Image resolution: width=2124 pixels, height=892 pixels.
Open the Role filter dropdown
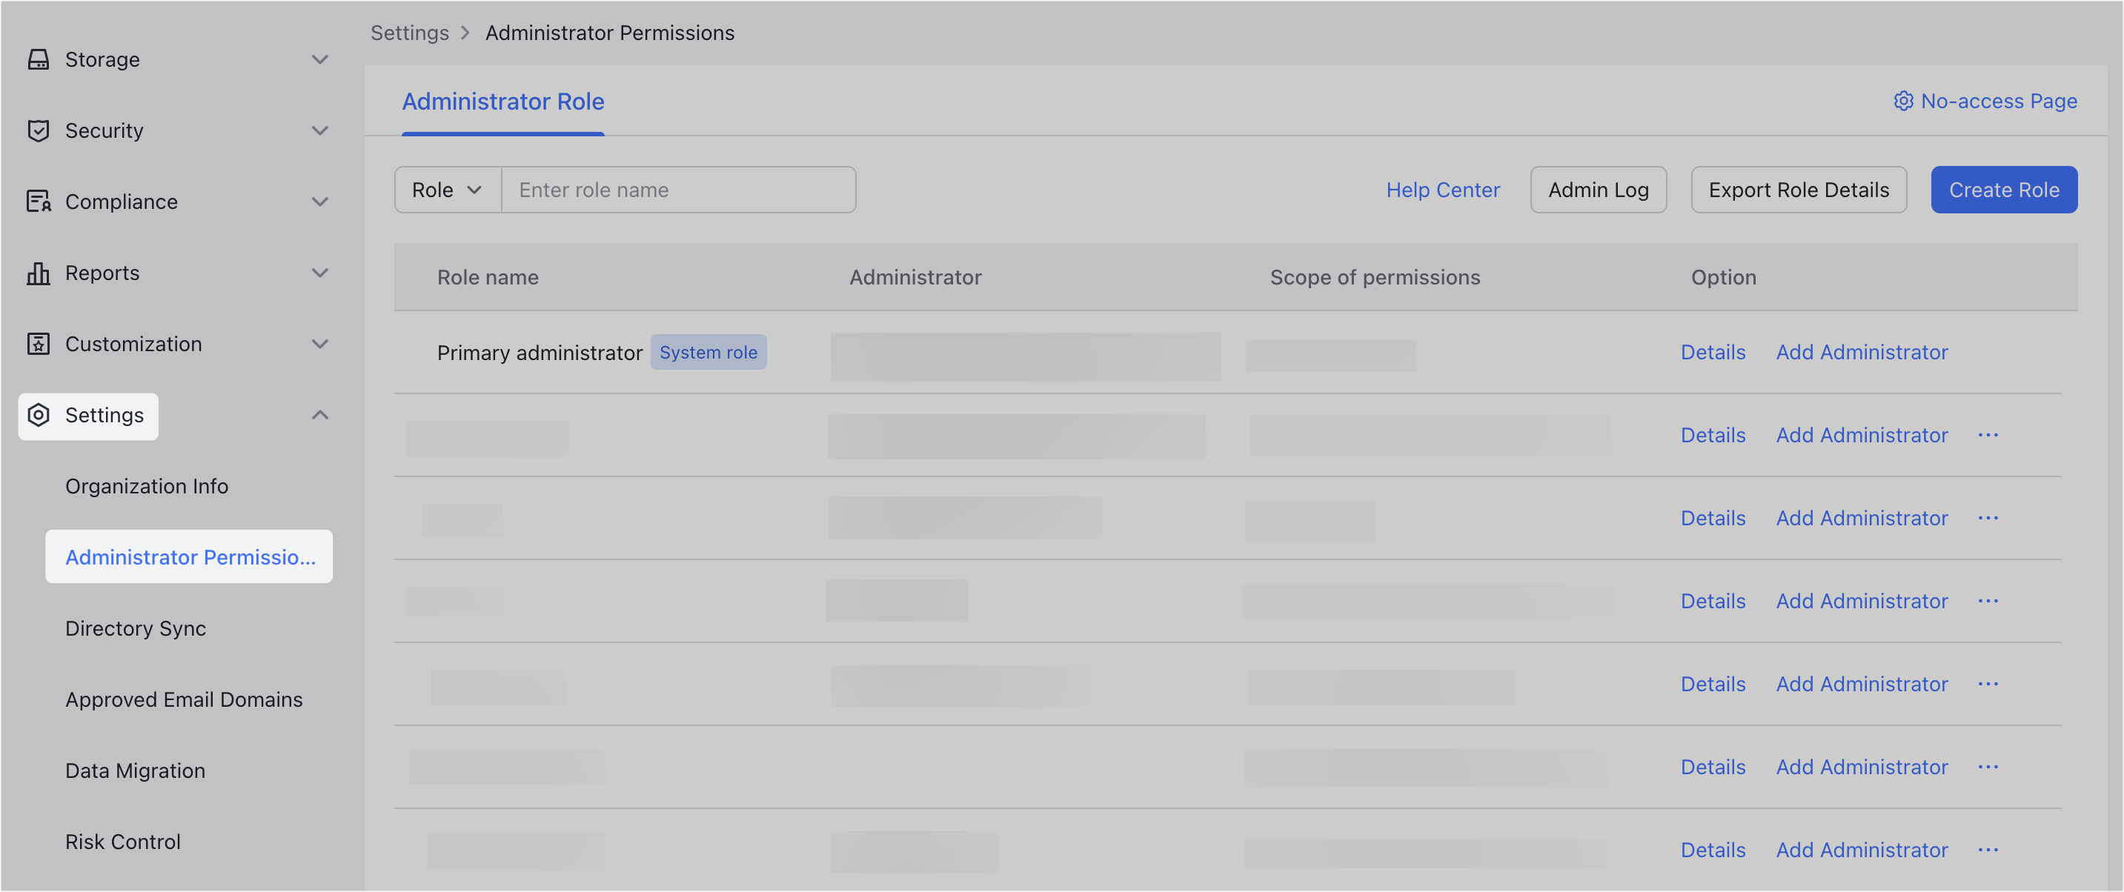(x=446, y=189)
